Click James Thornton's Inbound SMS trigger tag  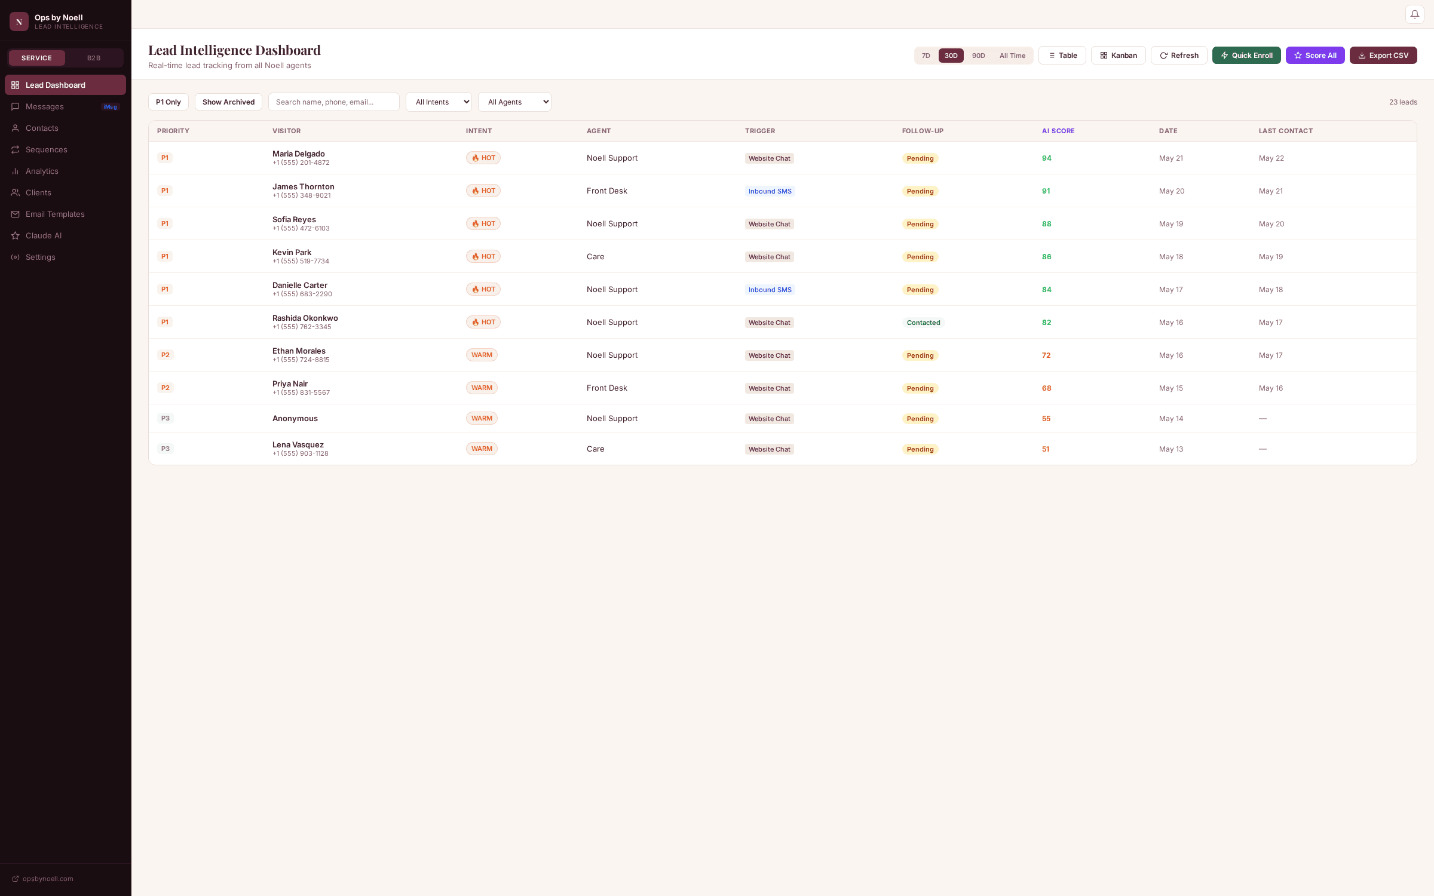pos(770,191)
